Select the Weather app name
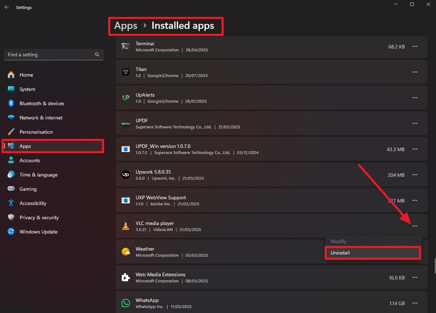The height and width of the screenshot is (313, 436). [x=145, y=249]
